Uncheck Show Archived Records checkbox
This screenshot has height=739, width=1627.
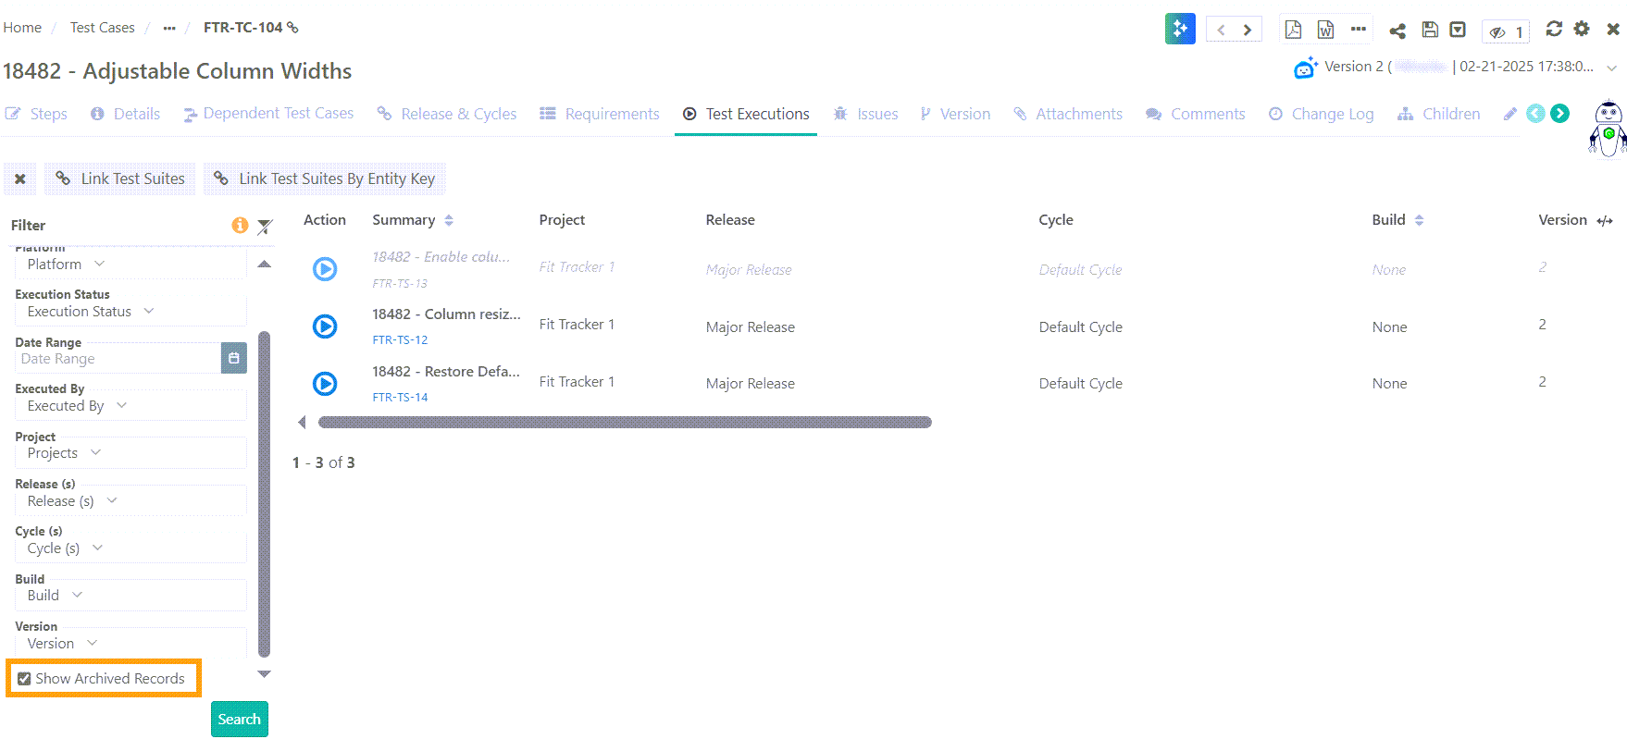[25, 679]
